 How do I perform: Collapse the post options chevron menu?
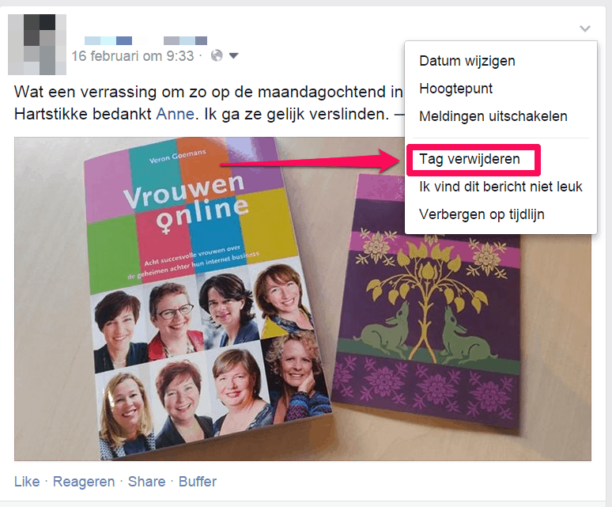tap(584, 28)
